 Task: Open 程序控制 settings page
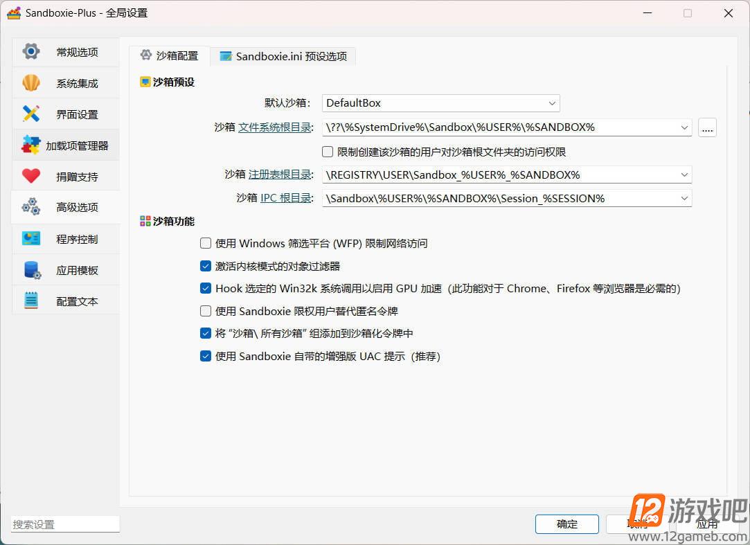click(66, 239)
